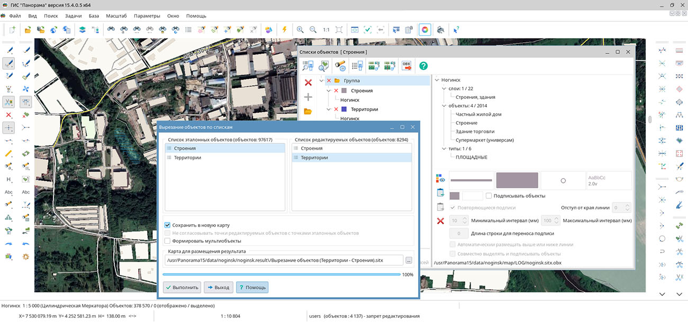The height and width of the screenshot is (322, 688).
Task: Open the 'Масштаб' menu
Action: click(x=116, y=16)
